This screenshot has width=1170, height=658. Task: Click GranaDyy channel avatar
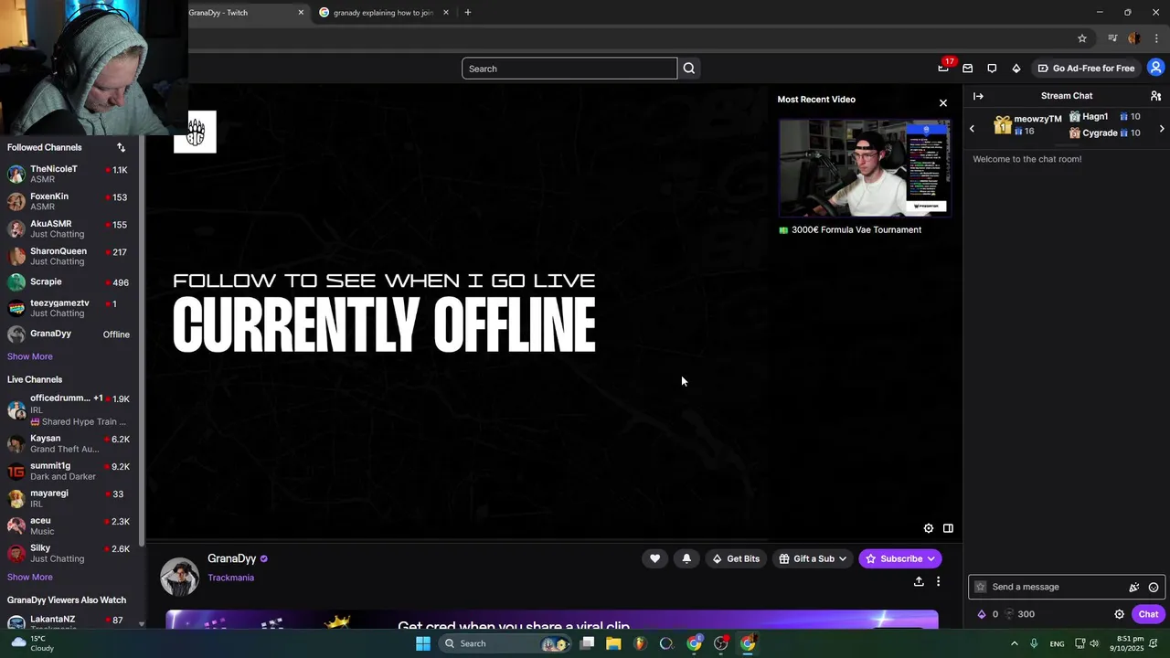[x=179, y=577]
